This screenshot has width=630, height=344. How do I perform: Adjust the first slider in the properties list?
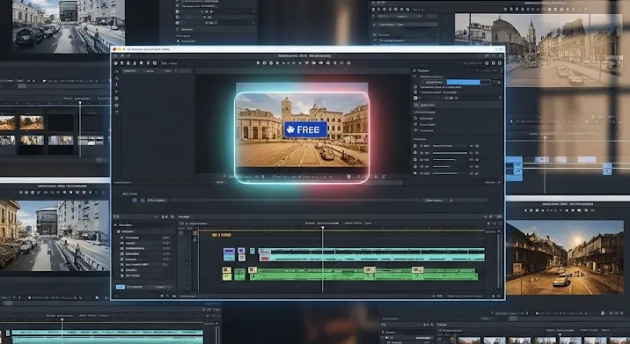click(x=450, y=146)
